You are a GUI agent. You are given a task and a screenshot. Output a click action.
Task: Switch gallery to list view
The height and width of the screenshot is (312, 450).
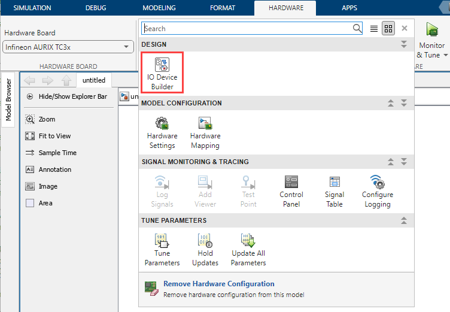coord(374,28)
